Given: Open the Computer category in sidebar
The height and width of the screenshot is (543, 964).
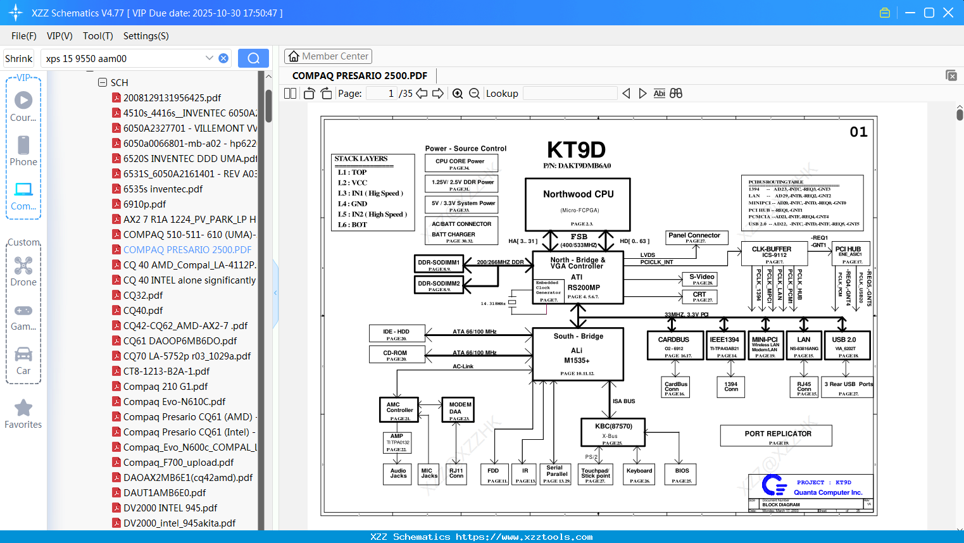Looking at the screenshot, I should 23,196.
